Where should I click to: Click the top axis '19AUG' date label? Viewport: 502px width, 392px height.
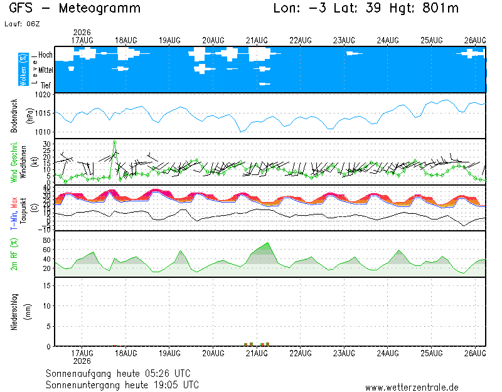pos(169,41)
